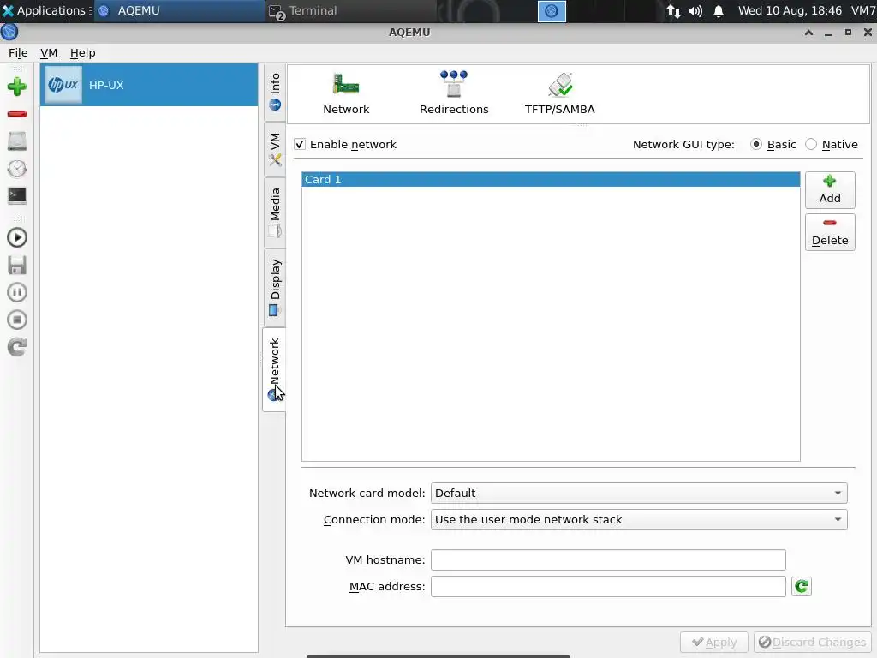This screenshot has height=658, width=877.
Task: Open the Network cards section icon
Action: click(x=346, y=93)
